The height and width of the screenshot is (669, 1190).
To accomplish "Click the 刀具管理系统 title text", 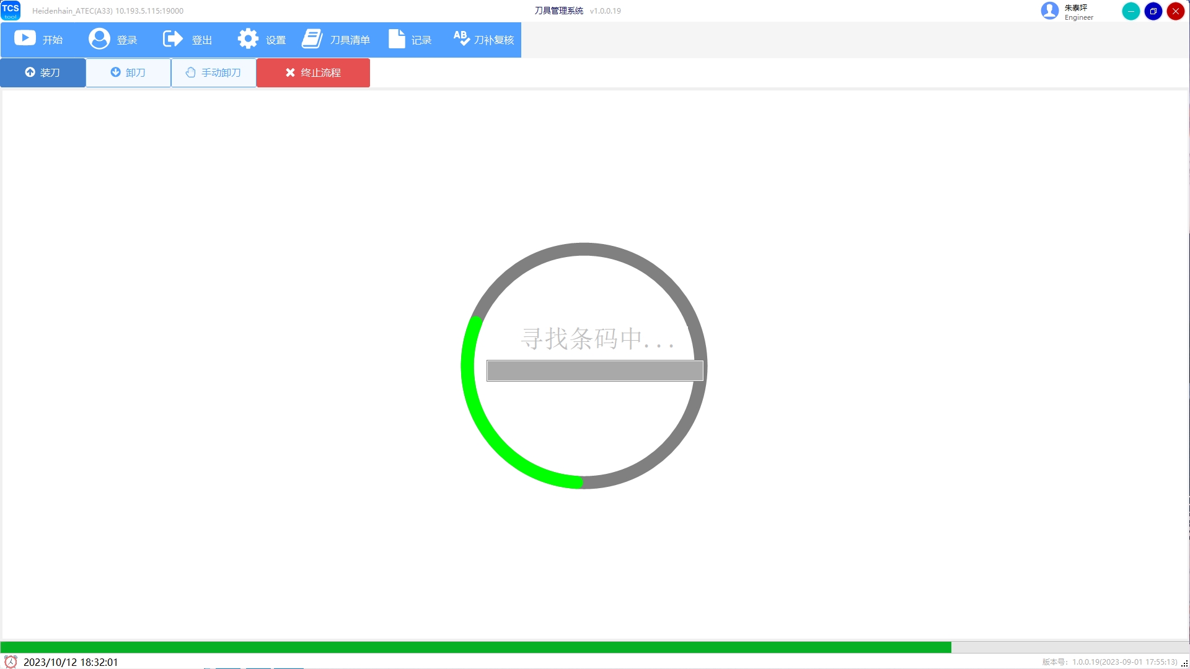I will [x=559, y=11].
